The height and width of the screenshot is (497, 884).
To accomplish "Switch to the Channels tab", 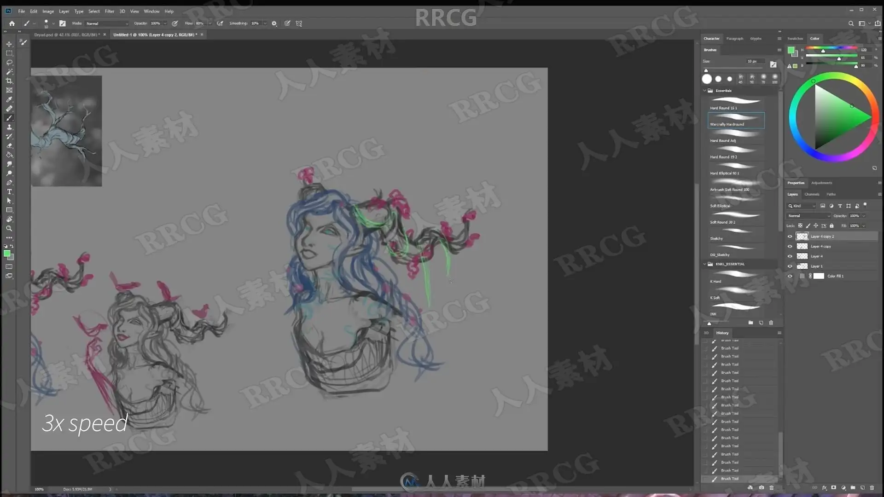I will point(812,194).
